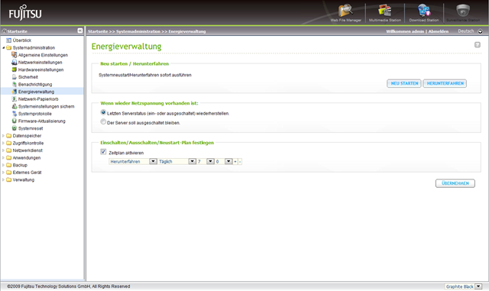Viewport: 489px width, 291px height.
Task: Open the Herunterfahren action dropdown
Action: (x=153, y=161)
